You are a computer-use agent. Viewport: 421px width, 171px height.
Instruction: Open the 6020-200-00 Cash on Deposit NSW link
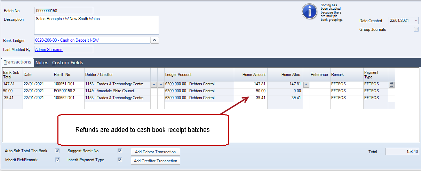pyautogui.click(x=67, y=40)
